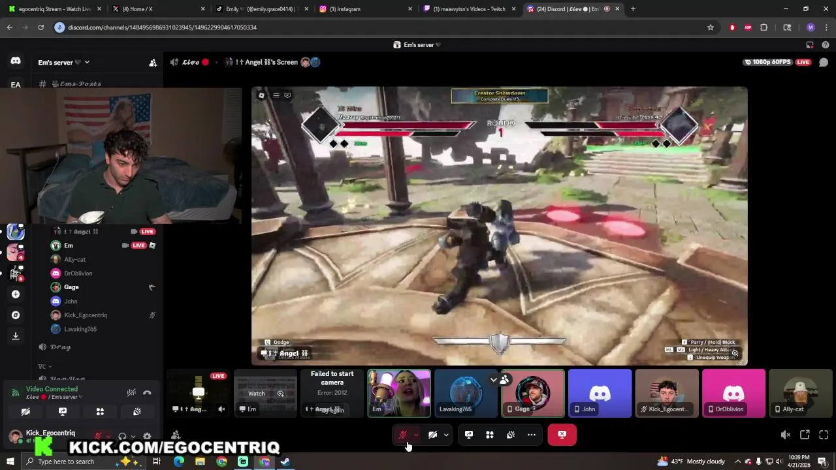The height and width of the screenshot is (470, 836).
Task: Open more options in call control bar
Action: [532, 435]
